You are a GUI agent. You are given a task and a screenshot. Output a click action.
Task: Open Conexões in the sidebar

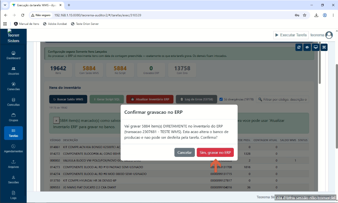(x=13, y=86)
